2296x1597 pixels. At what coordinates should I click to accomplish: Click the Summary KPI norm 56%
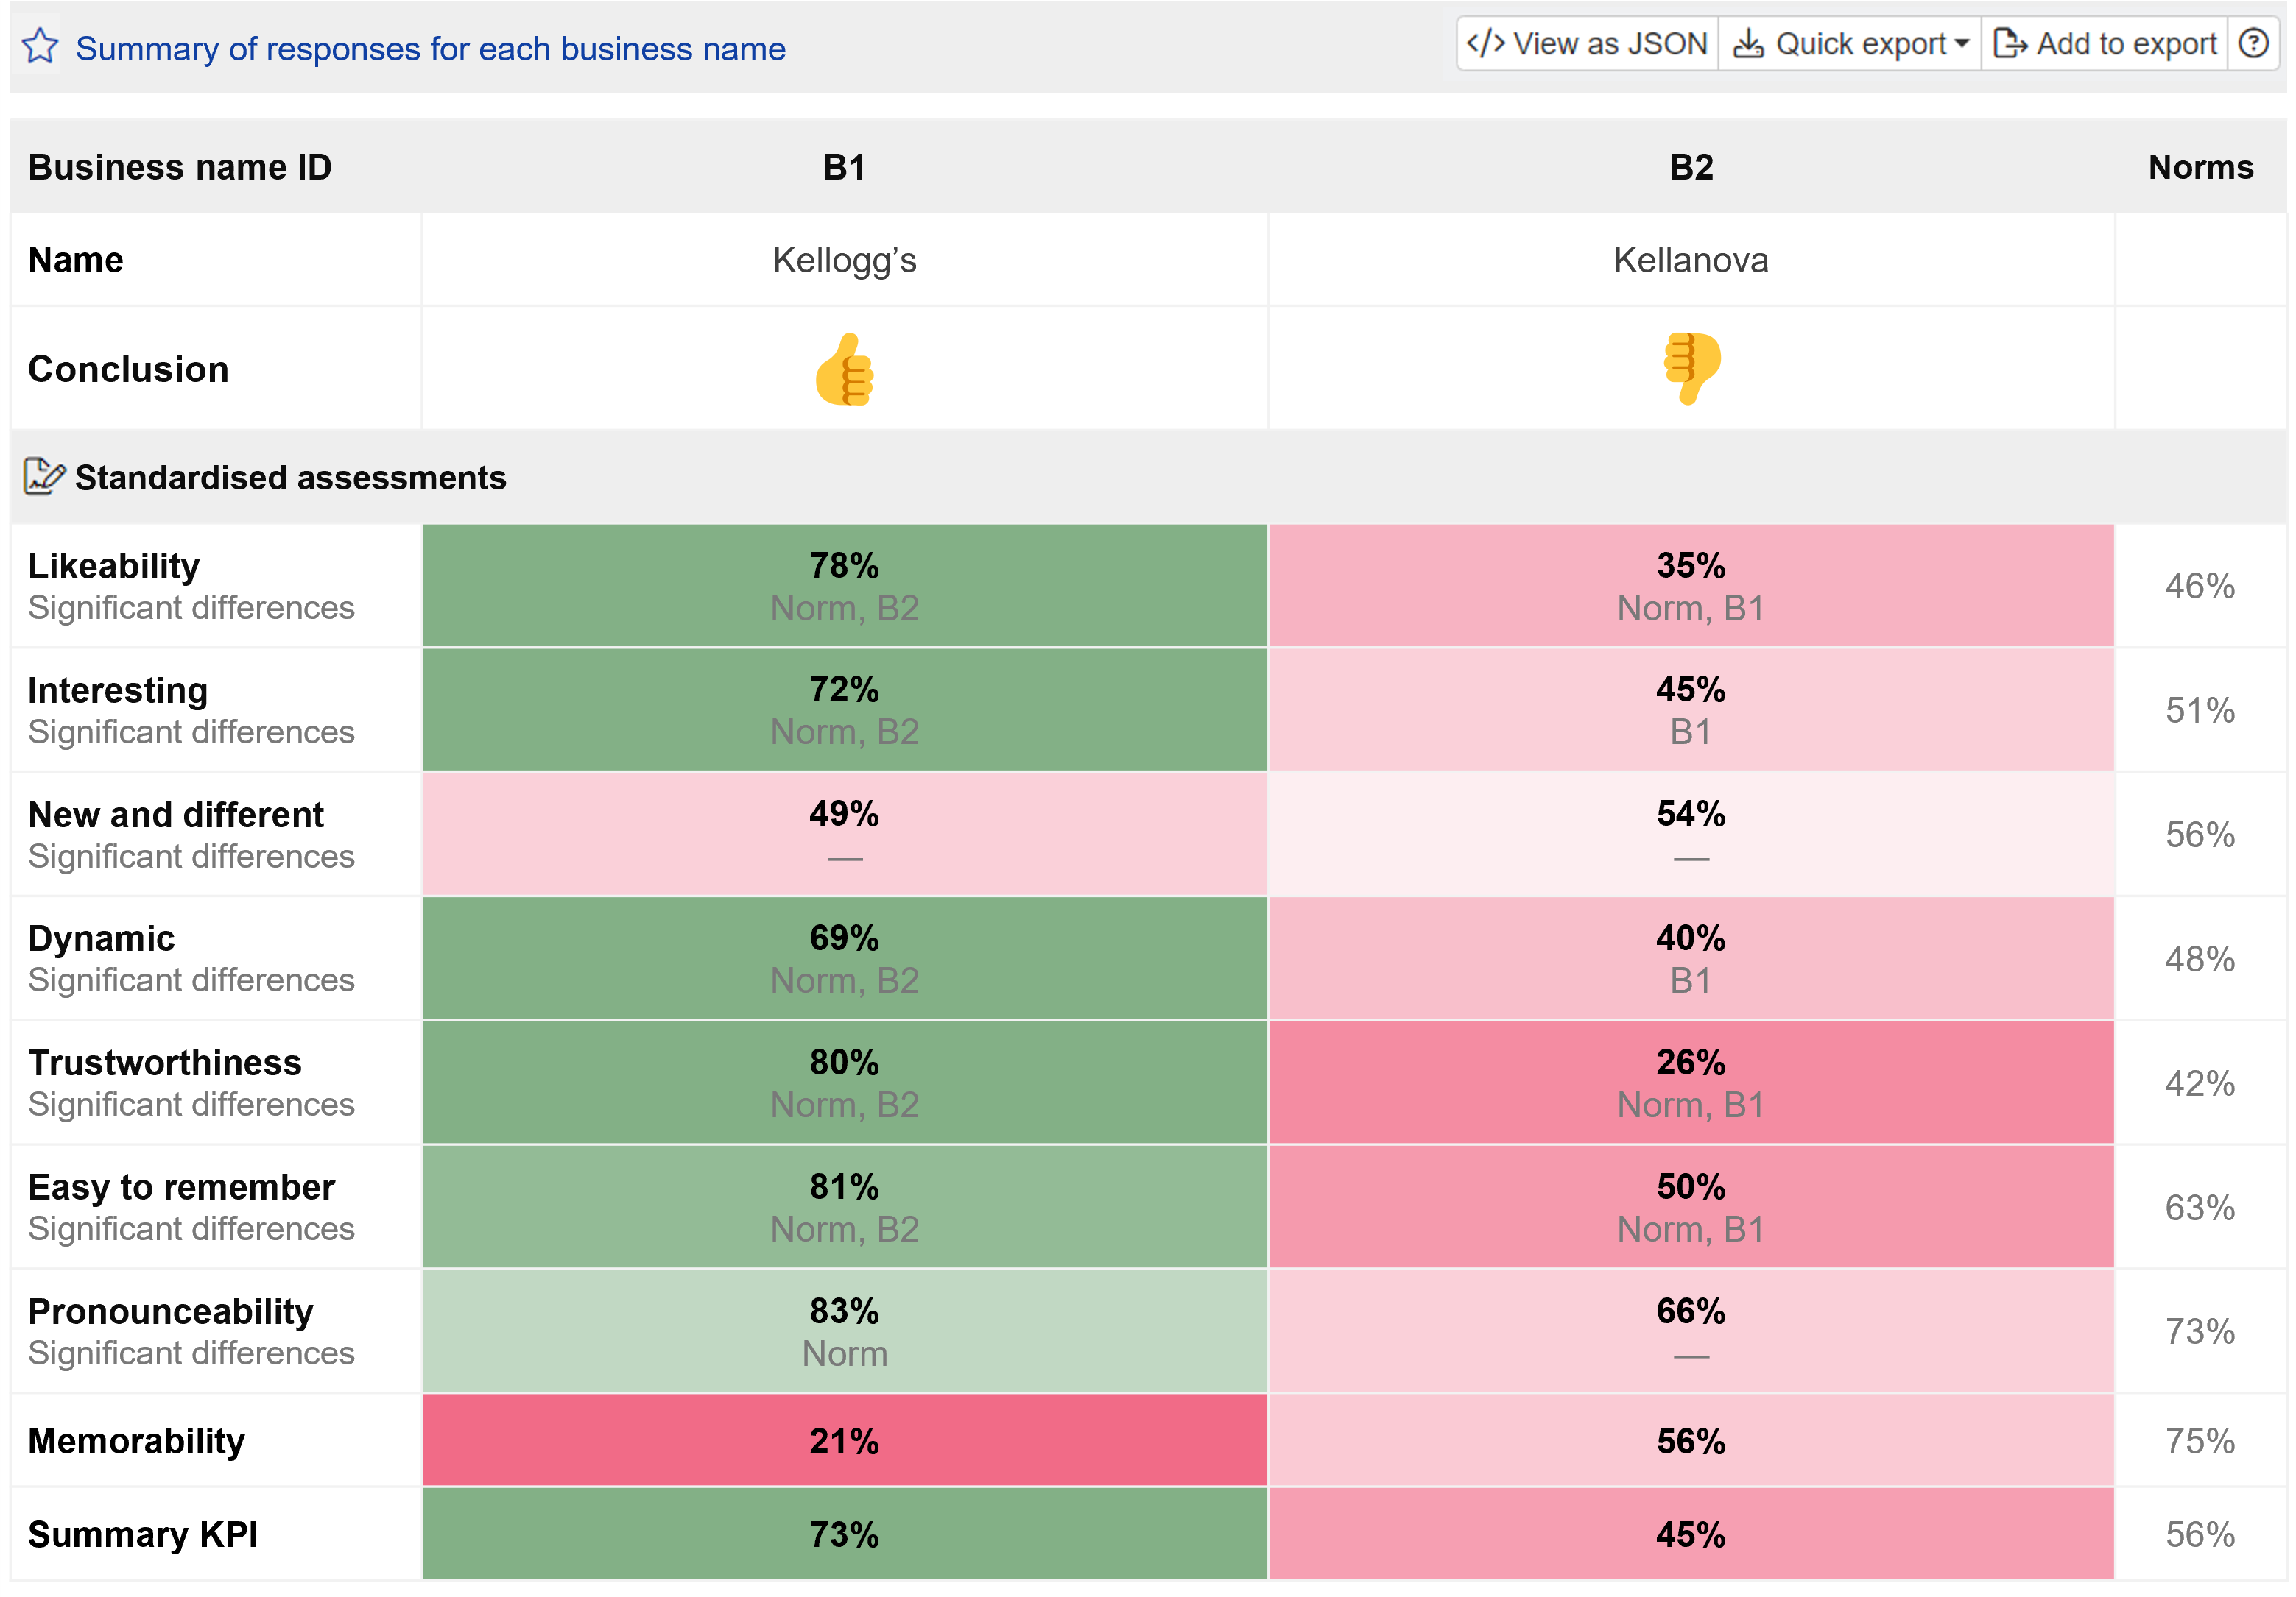click(x=2200, y=1535)
